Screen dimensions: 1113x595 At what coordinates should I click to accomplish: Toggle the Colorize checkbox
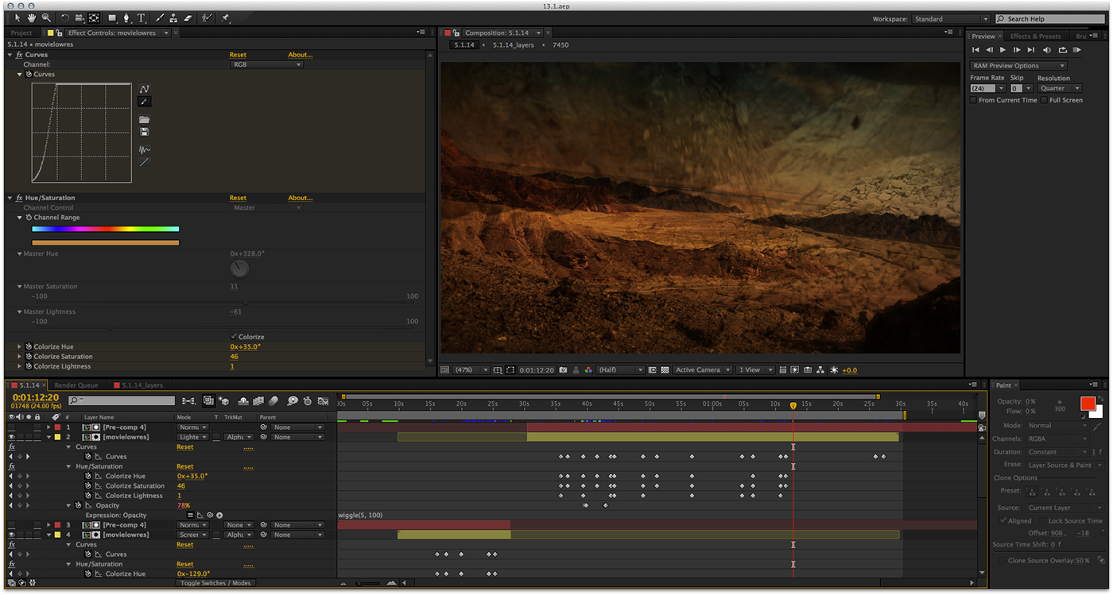[x=234, y=337]
